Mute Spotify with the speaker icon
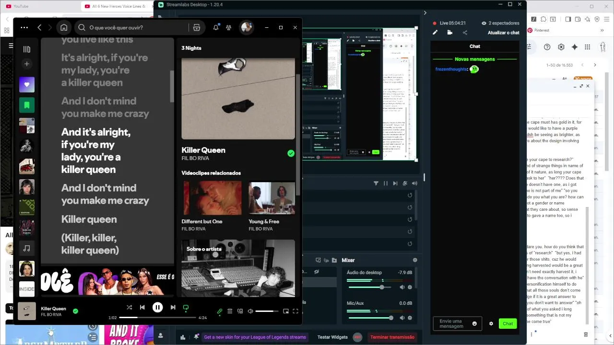This screenshot has width=614, height=345. (250, 311)
